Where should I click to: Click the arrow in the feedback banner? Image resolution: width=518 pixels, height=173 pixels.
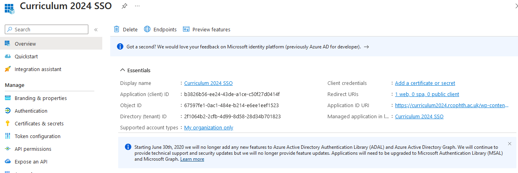tap(366, 47)
